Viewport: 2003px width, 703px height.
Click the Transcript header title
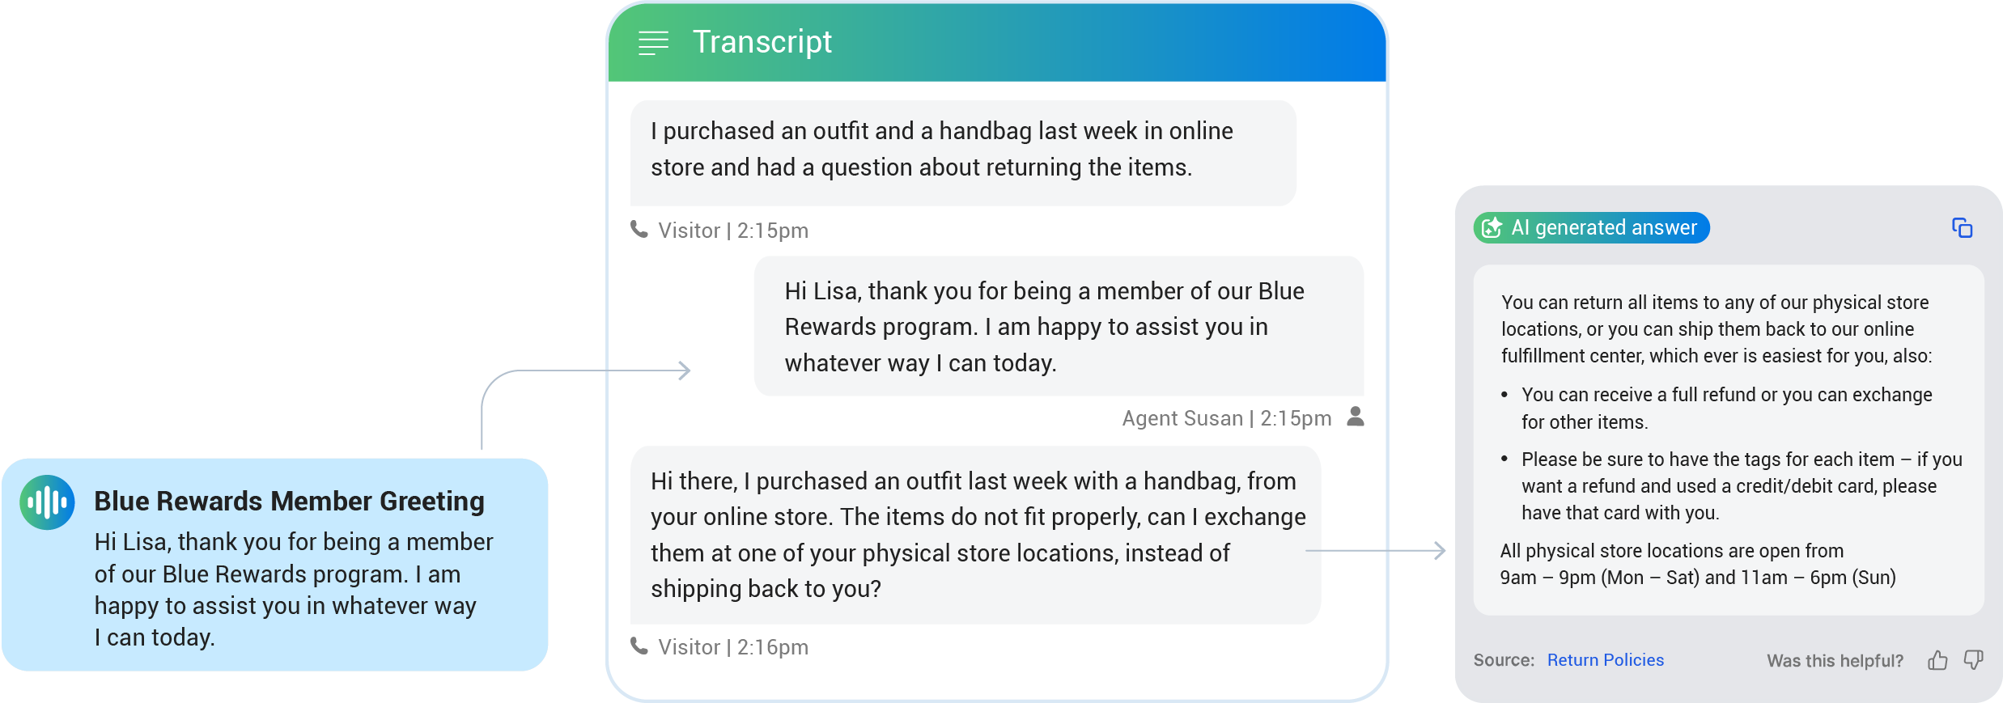point(762,42)
